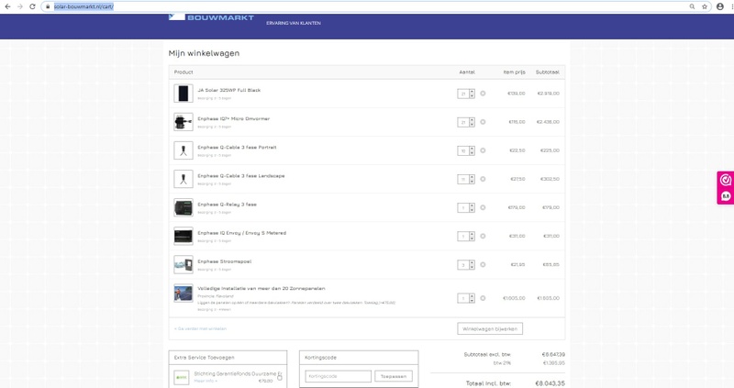734x388 pixels.
Task: Click the Enphase IQ Envoy thumbnail
Action: click(183, 236)
